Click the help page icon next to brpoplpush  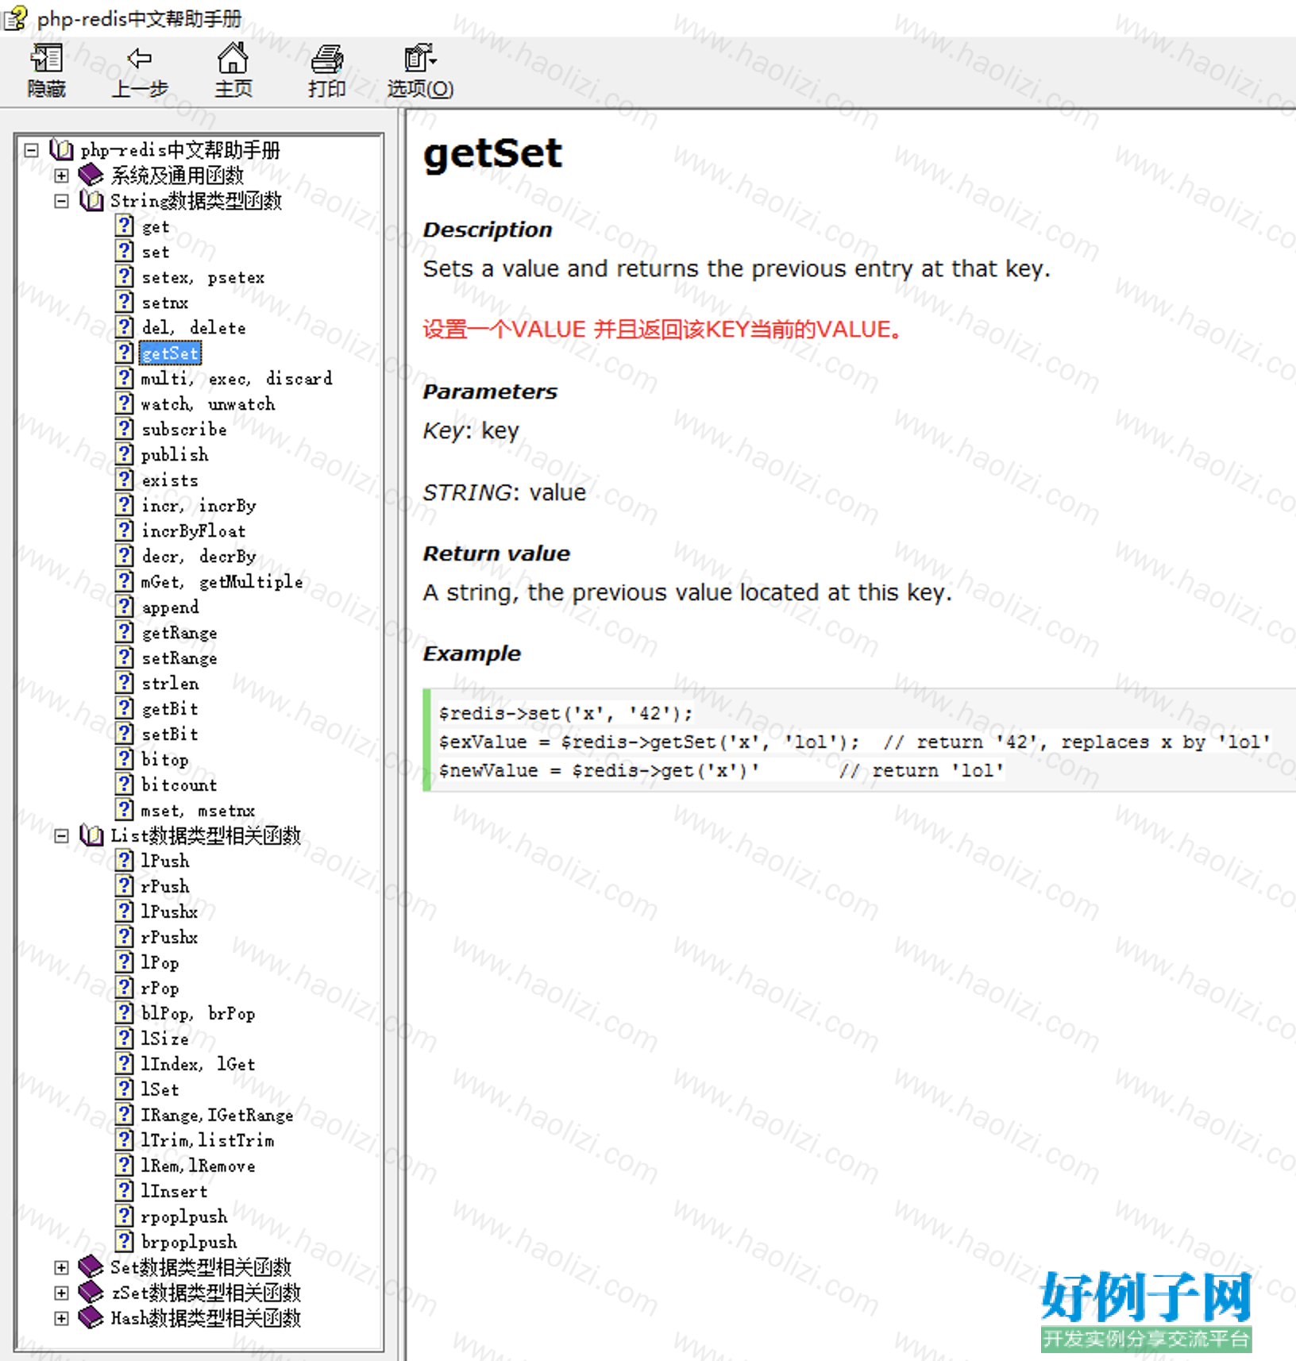click(125, 1241)
